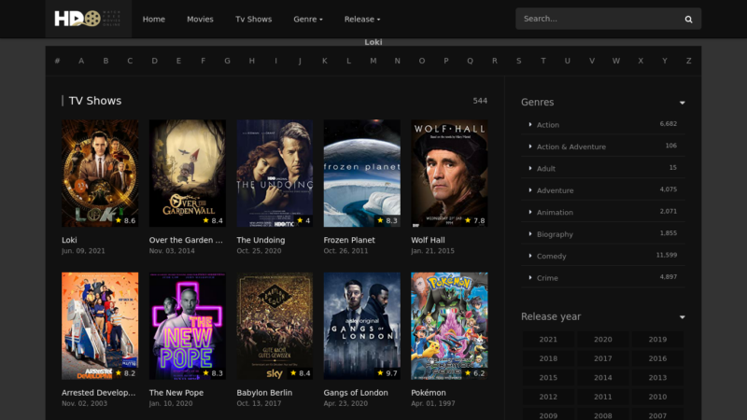Screen dimensions: 747x420
Task: Click the Loki title link
Action: coord(69,240)
